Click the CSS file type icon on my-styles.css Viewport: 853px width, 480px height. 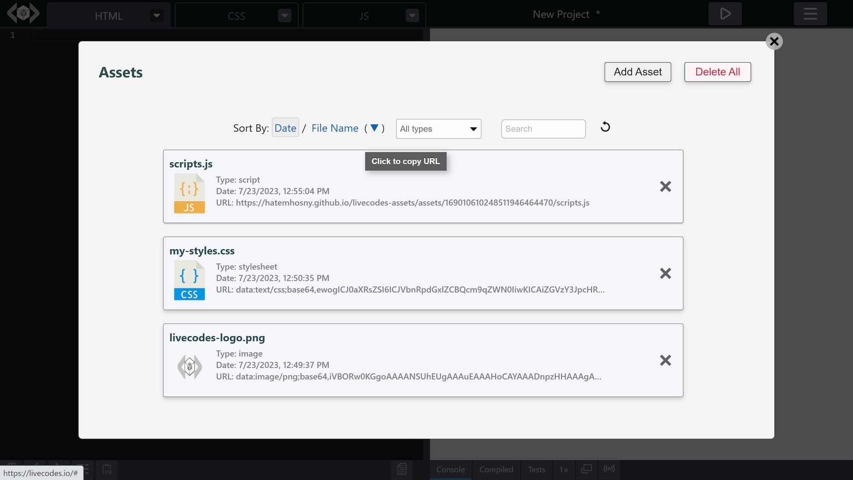[x=189, y=280]
